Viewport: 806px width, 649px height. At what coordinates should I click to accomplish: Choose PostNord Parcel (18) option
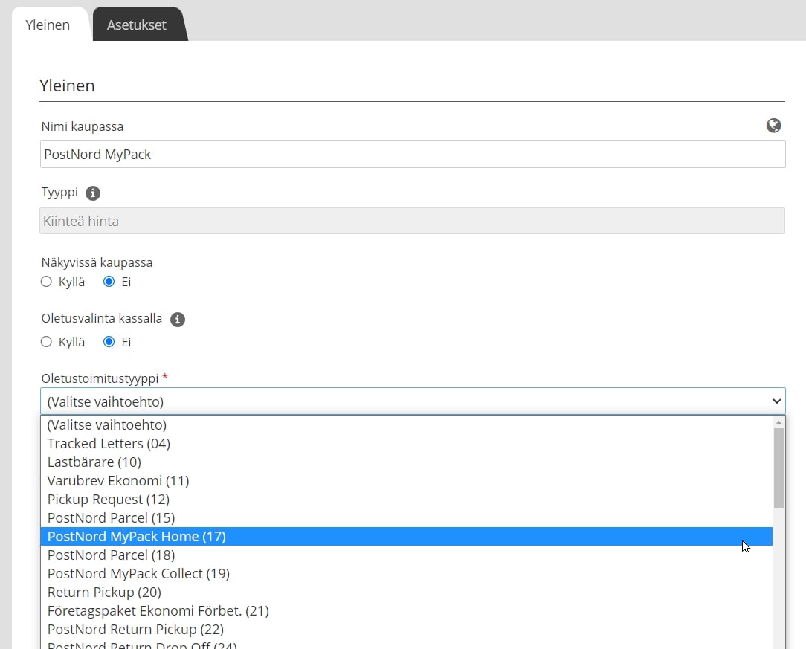[x=407, y=555]
